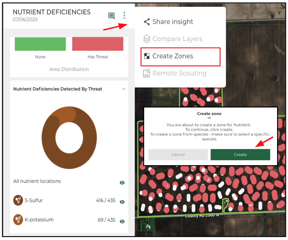The width and height of the screenshot is (288, 240).
Task: Click the 'Create zone' dialog heading
Action: [209, 114]
